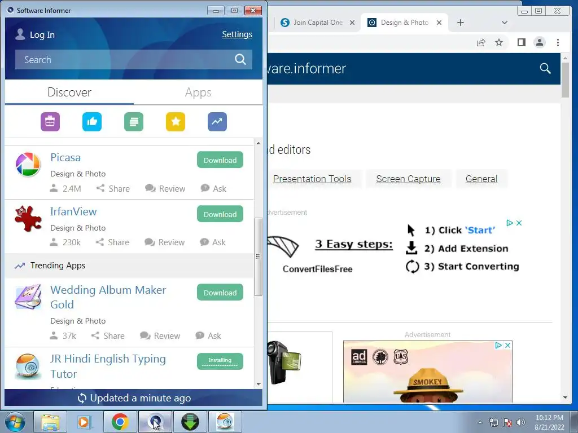The height and width of the screenshot is (433, 578).
Task: Click the Installing progress button for JR Hindi
Action: click(220, 361)
